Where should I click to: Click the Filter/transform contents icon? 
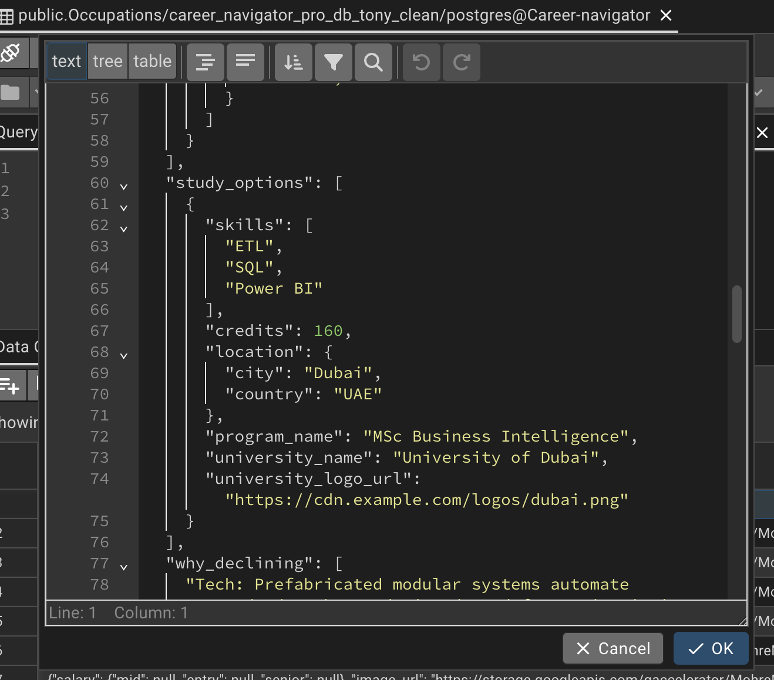pyautogui.click(x=334, y=62)
